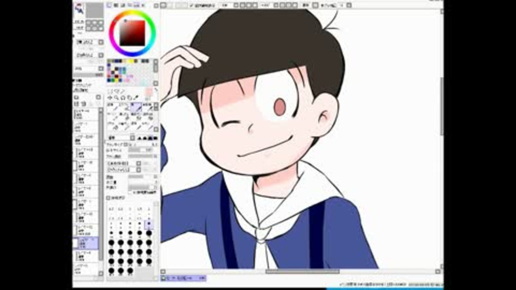The width and height of the screenshot is (516, 290).
Task: Select the rectangular selection tool
Action: pos(111,91)
